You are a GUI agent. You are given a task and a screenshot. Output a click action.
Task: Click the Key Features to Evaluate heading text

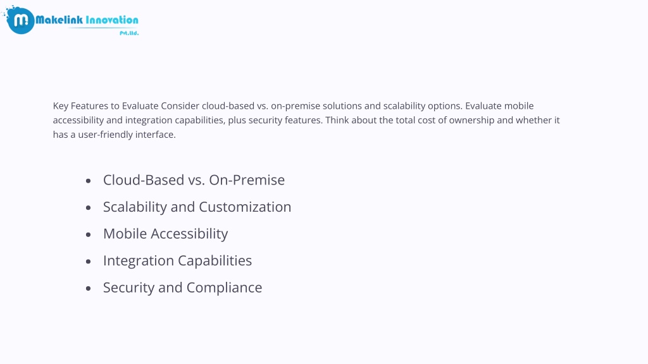tap(106, 106)
